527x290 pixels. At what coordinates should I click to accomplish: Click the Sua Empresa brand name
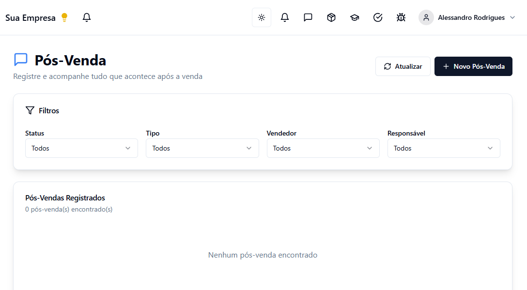click(x=30, y=18)
